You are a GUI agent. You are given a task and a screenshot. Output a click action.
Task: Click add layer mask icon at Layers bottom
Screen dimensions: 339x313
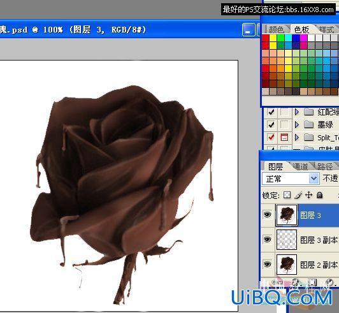coord(312,282)
